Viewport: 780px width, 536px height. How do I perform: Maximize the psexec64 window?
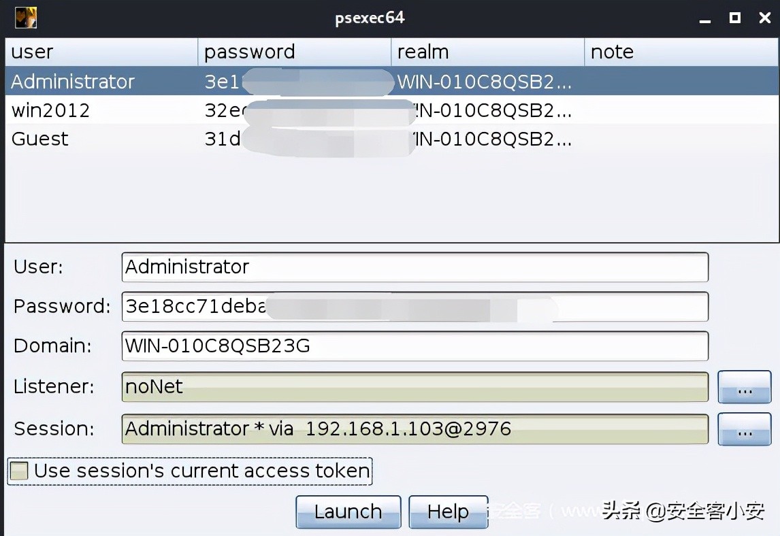(x=734, y=18)
